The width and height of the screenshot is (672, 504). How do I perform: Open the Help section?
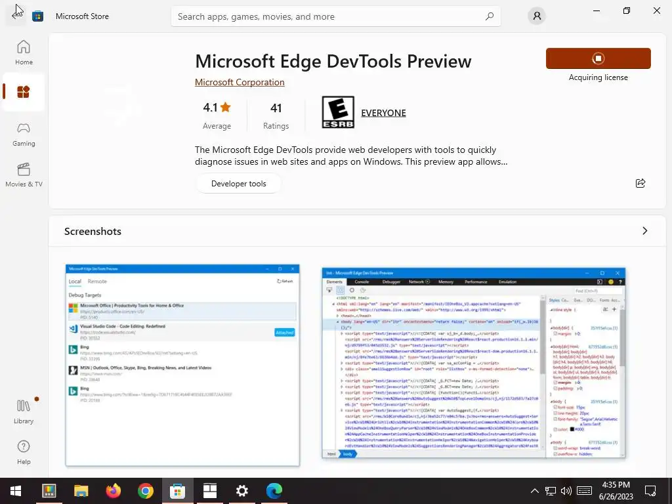coord(24,453)
